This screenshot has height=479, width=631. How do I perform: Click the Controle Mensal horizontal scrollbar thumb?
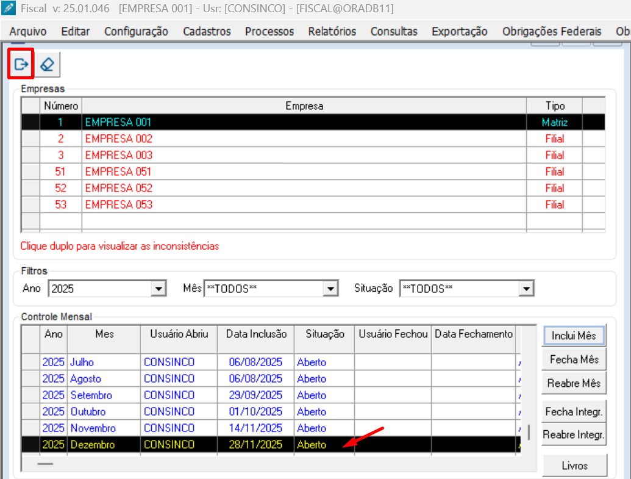tap(45, 464)
